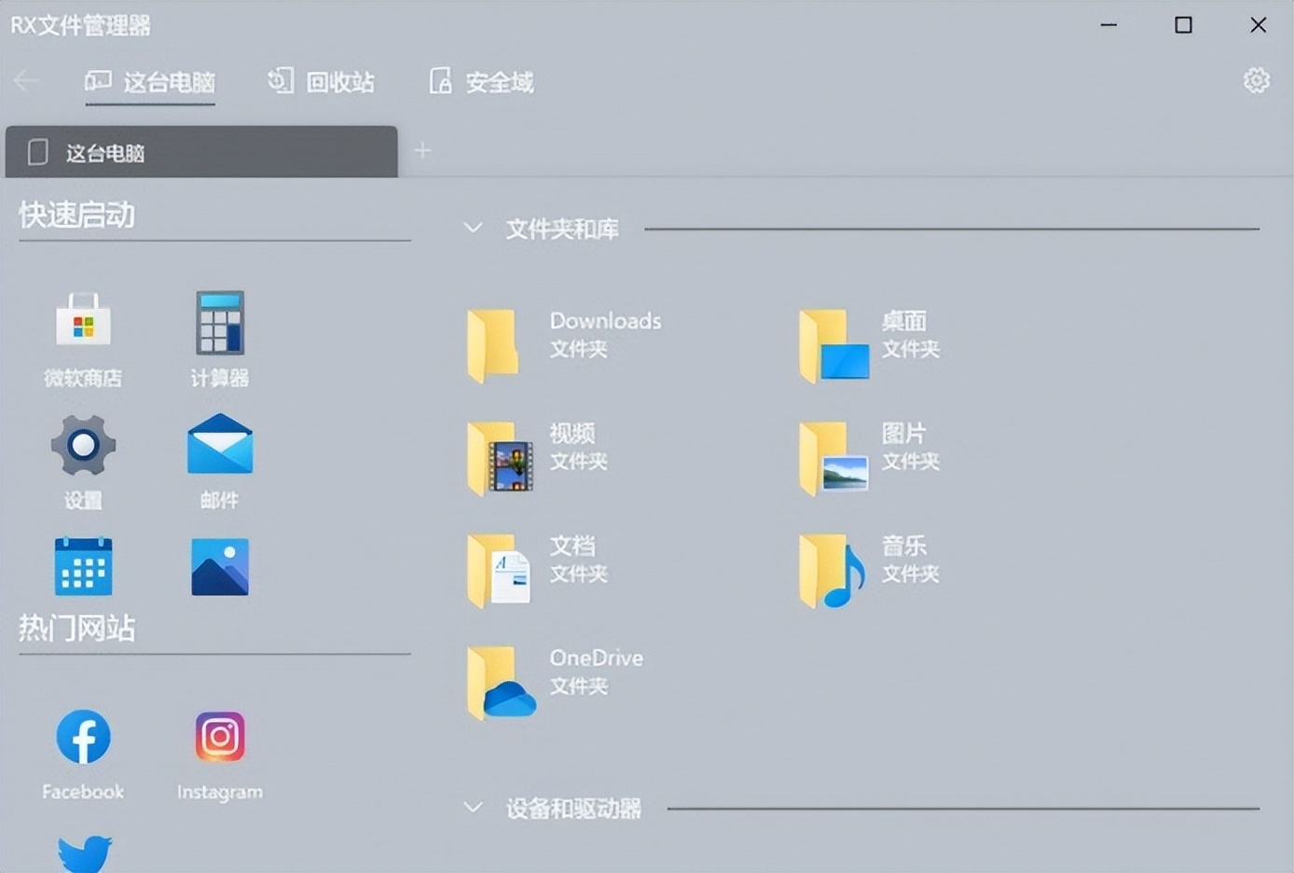Launch the Mail app icon

219,446
